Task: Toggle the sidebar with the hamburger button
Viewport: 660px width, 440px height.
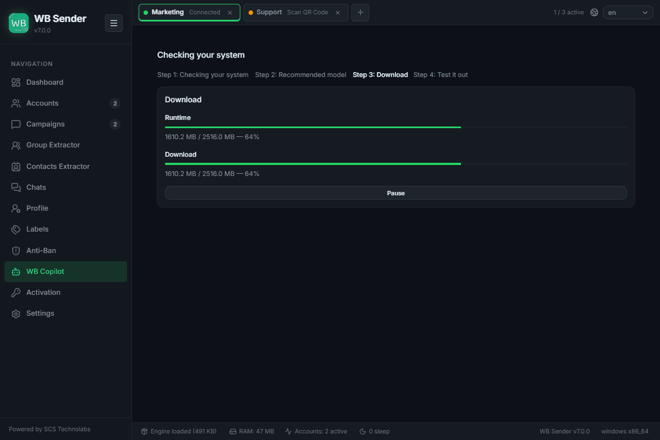Action: [114, 23]
